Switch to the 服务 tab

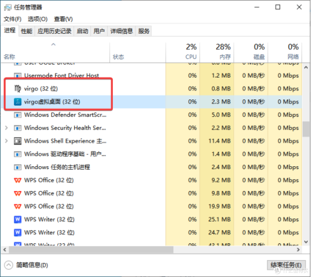click(x=144, y=31)
